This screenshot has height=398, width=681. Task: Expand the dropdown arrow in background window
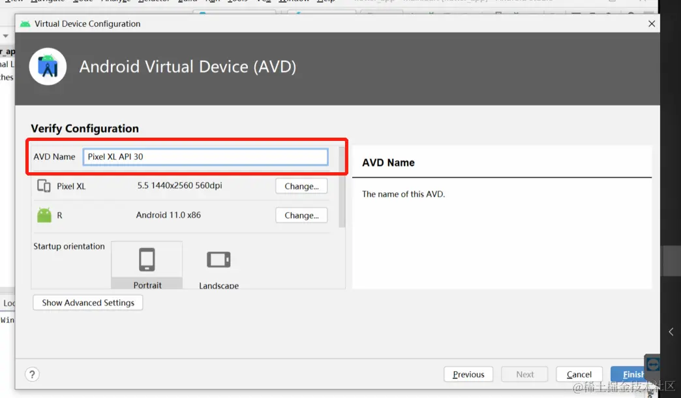pyautogui.click(x=6, y=36)
